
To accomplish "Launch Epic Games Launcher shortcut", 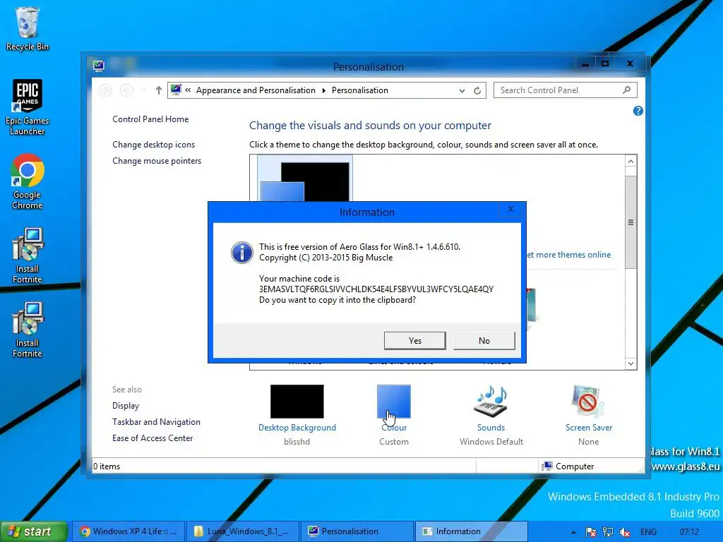I will [x=28, y=107].
